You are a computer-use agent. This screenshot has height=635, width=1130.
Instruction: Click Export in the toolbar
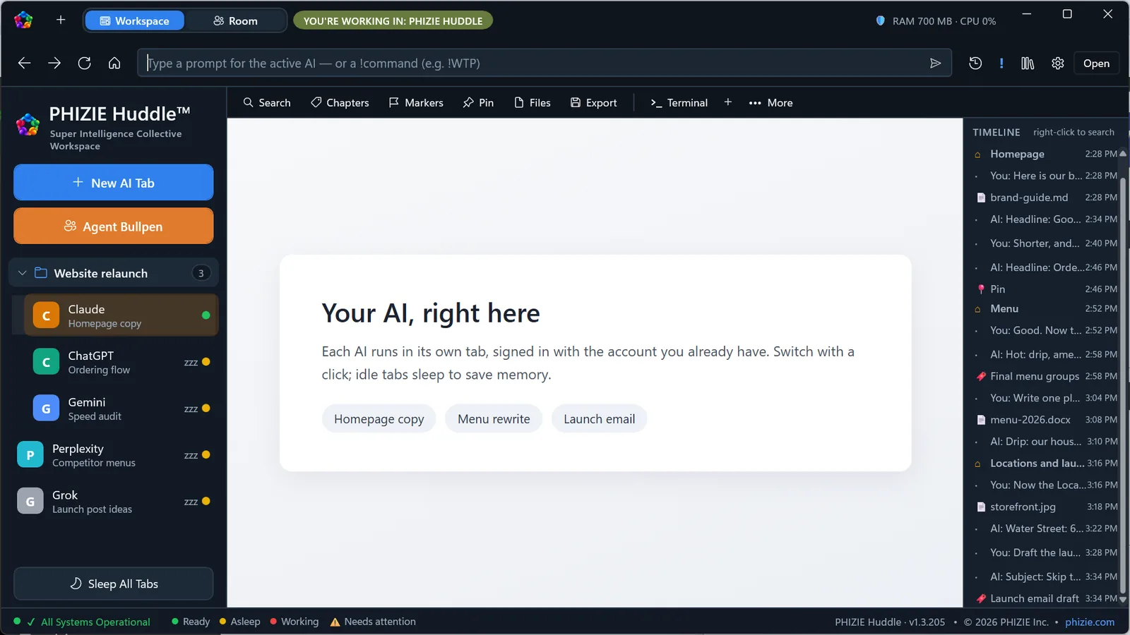point(594,102)
